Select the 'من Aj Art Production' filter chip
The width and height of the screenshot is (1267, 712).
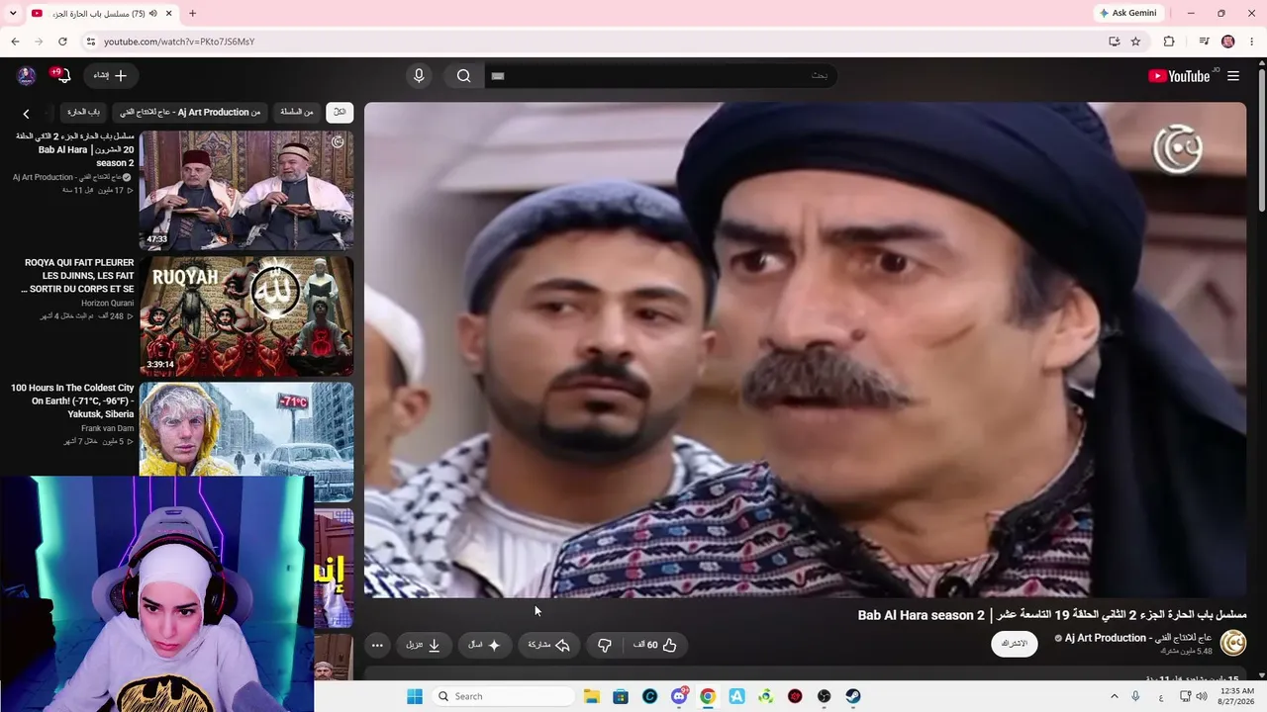click(x=190, y=112)
